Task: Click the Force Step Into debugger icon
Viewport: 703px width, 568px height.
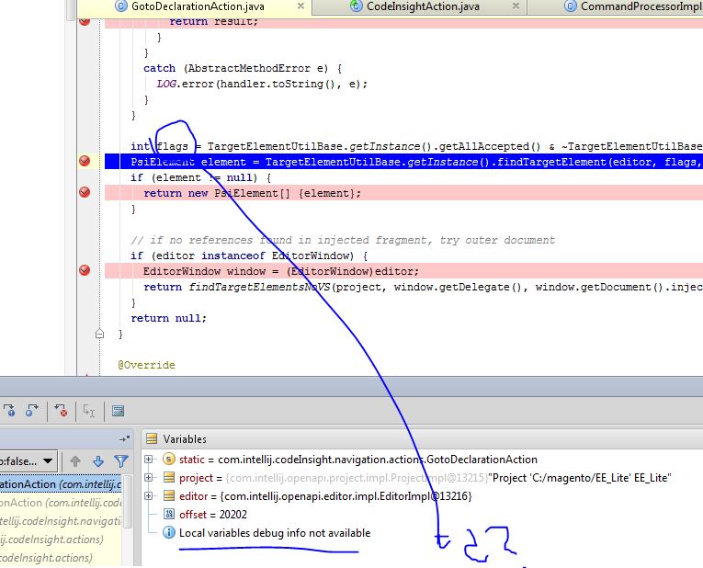Action: (9, 411)
